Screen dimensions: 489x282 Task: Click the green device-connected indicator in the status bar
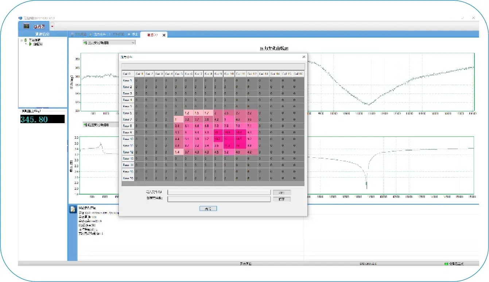tap(446, 263)
